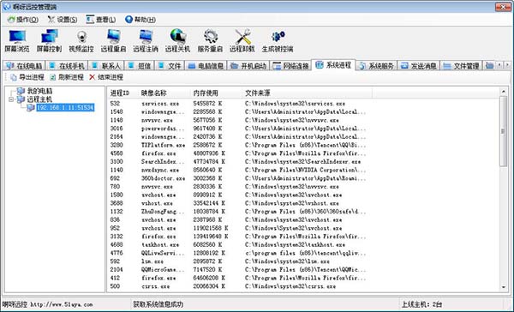
Task: Click 刷新进程 refresh process button
Action: 67,77
